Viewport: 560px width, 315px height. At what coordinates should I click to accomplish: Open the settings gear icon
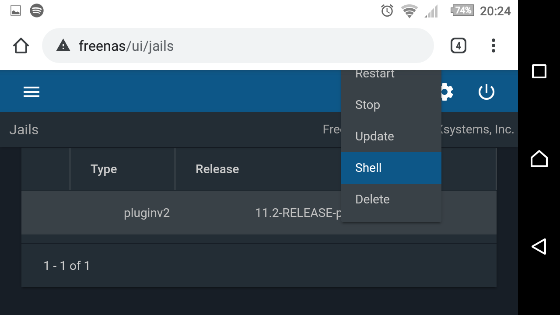447,92
